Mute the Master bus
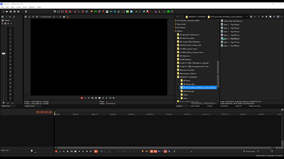 click(8, 23)
